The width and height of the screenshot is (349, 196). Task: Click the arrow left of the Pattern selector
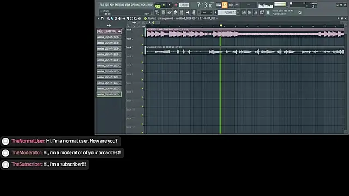click(216, 13)
